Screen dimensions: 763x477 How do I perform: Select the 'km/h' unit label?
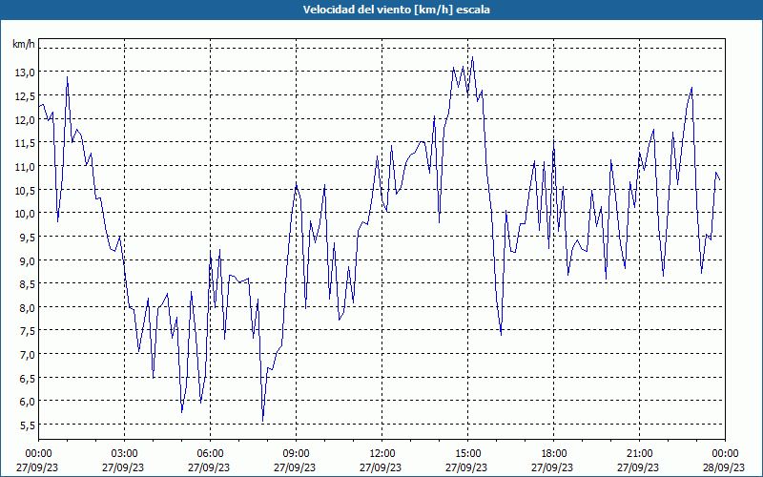(x=23, y=44)
